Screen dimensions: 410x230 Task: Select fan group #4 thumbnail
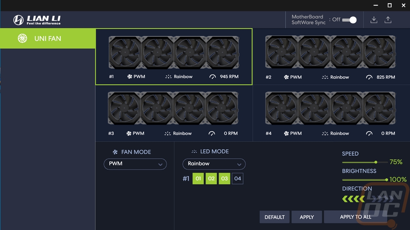coord(330,108)
